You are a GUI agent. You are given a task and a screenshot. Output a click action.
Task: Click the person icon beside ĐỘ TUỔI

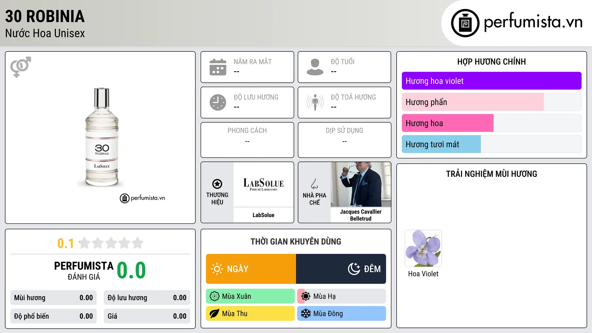tap(315, 67)
